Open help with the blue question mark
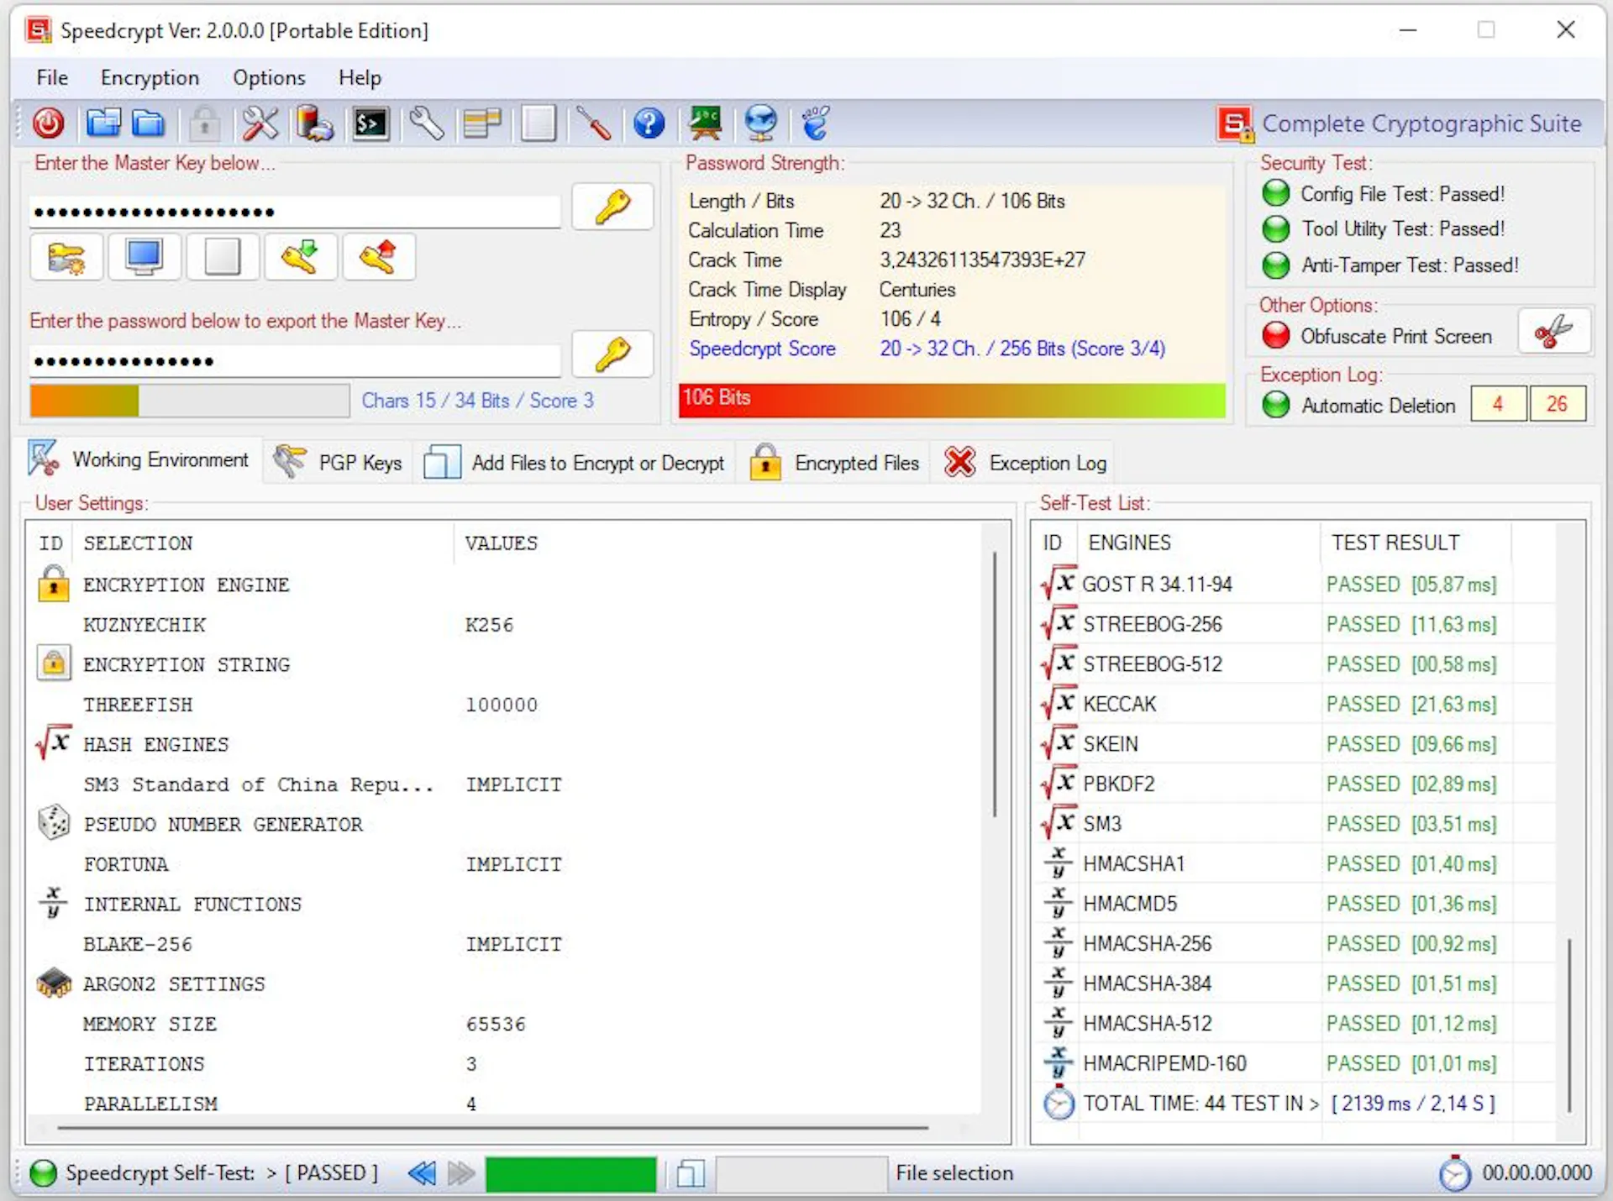Viewport: 1613px width, 1201px height. click(649, 123)
